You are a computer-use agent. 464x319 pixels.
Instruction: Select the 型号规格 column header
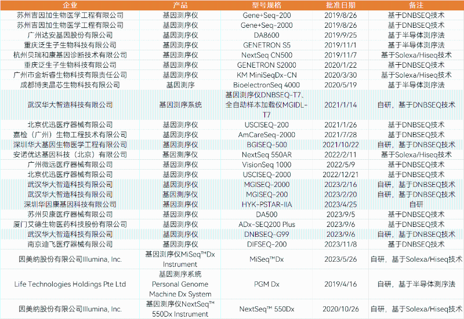266,5
